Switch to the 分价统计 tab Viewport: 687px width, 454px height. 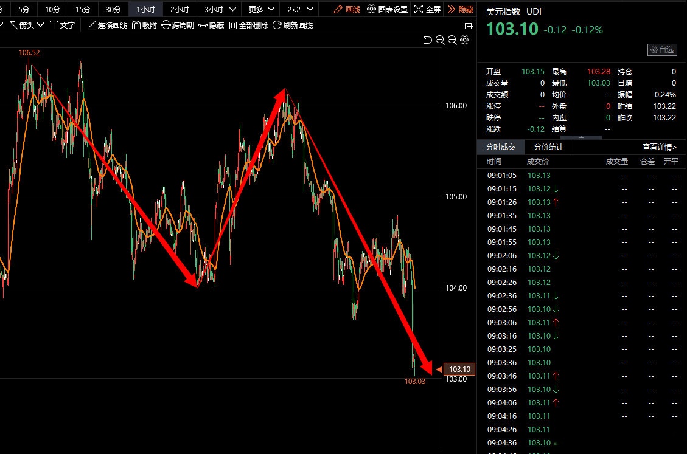(548, 147)
